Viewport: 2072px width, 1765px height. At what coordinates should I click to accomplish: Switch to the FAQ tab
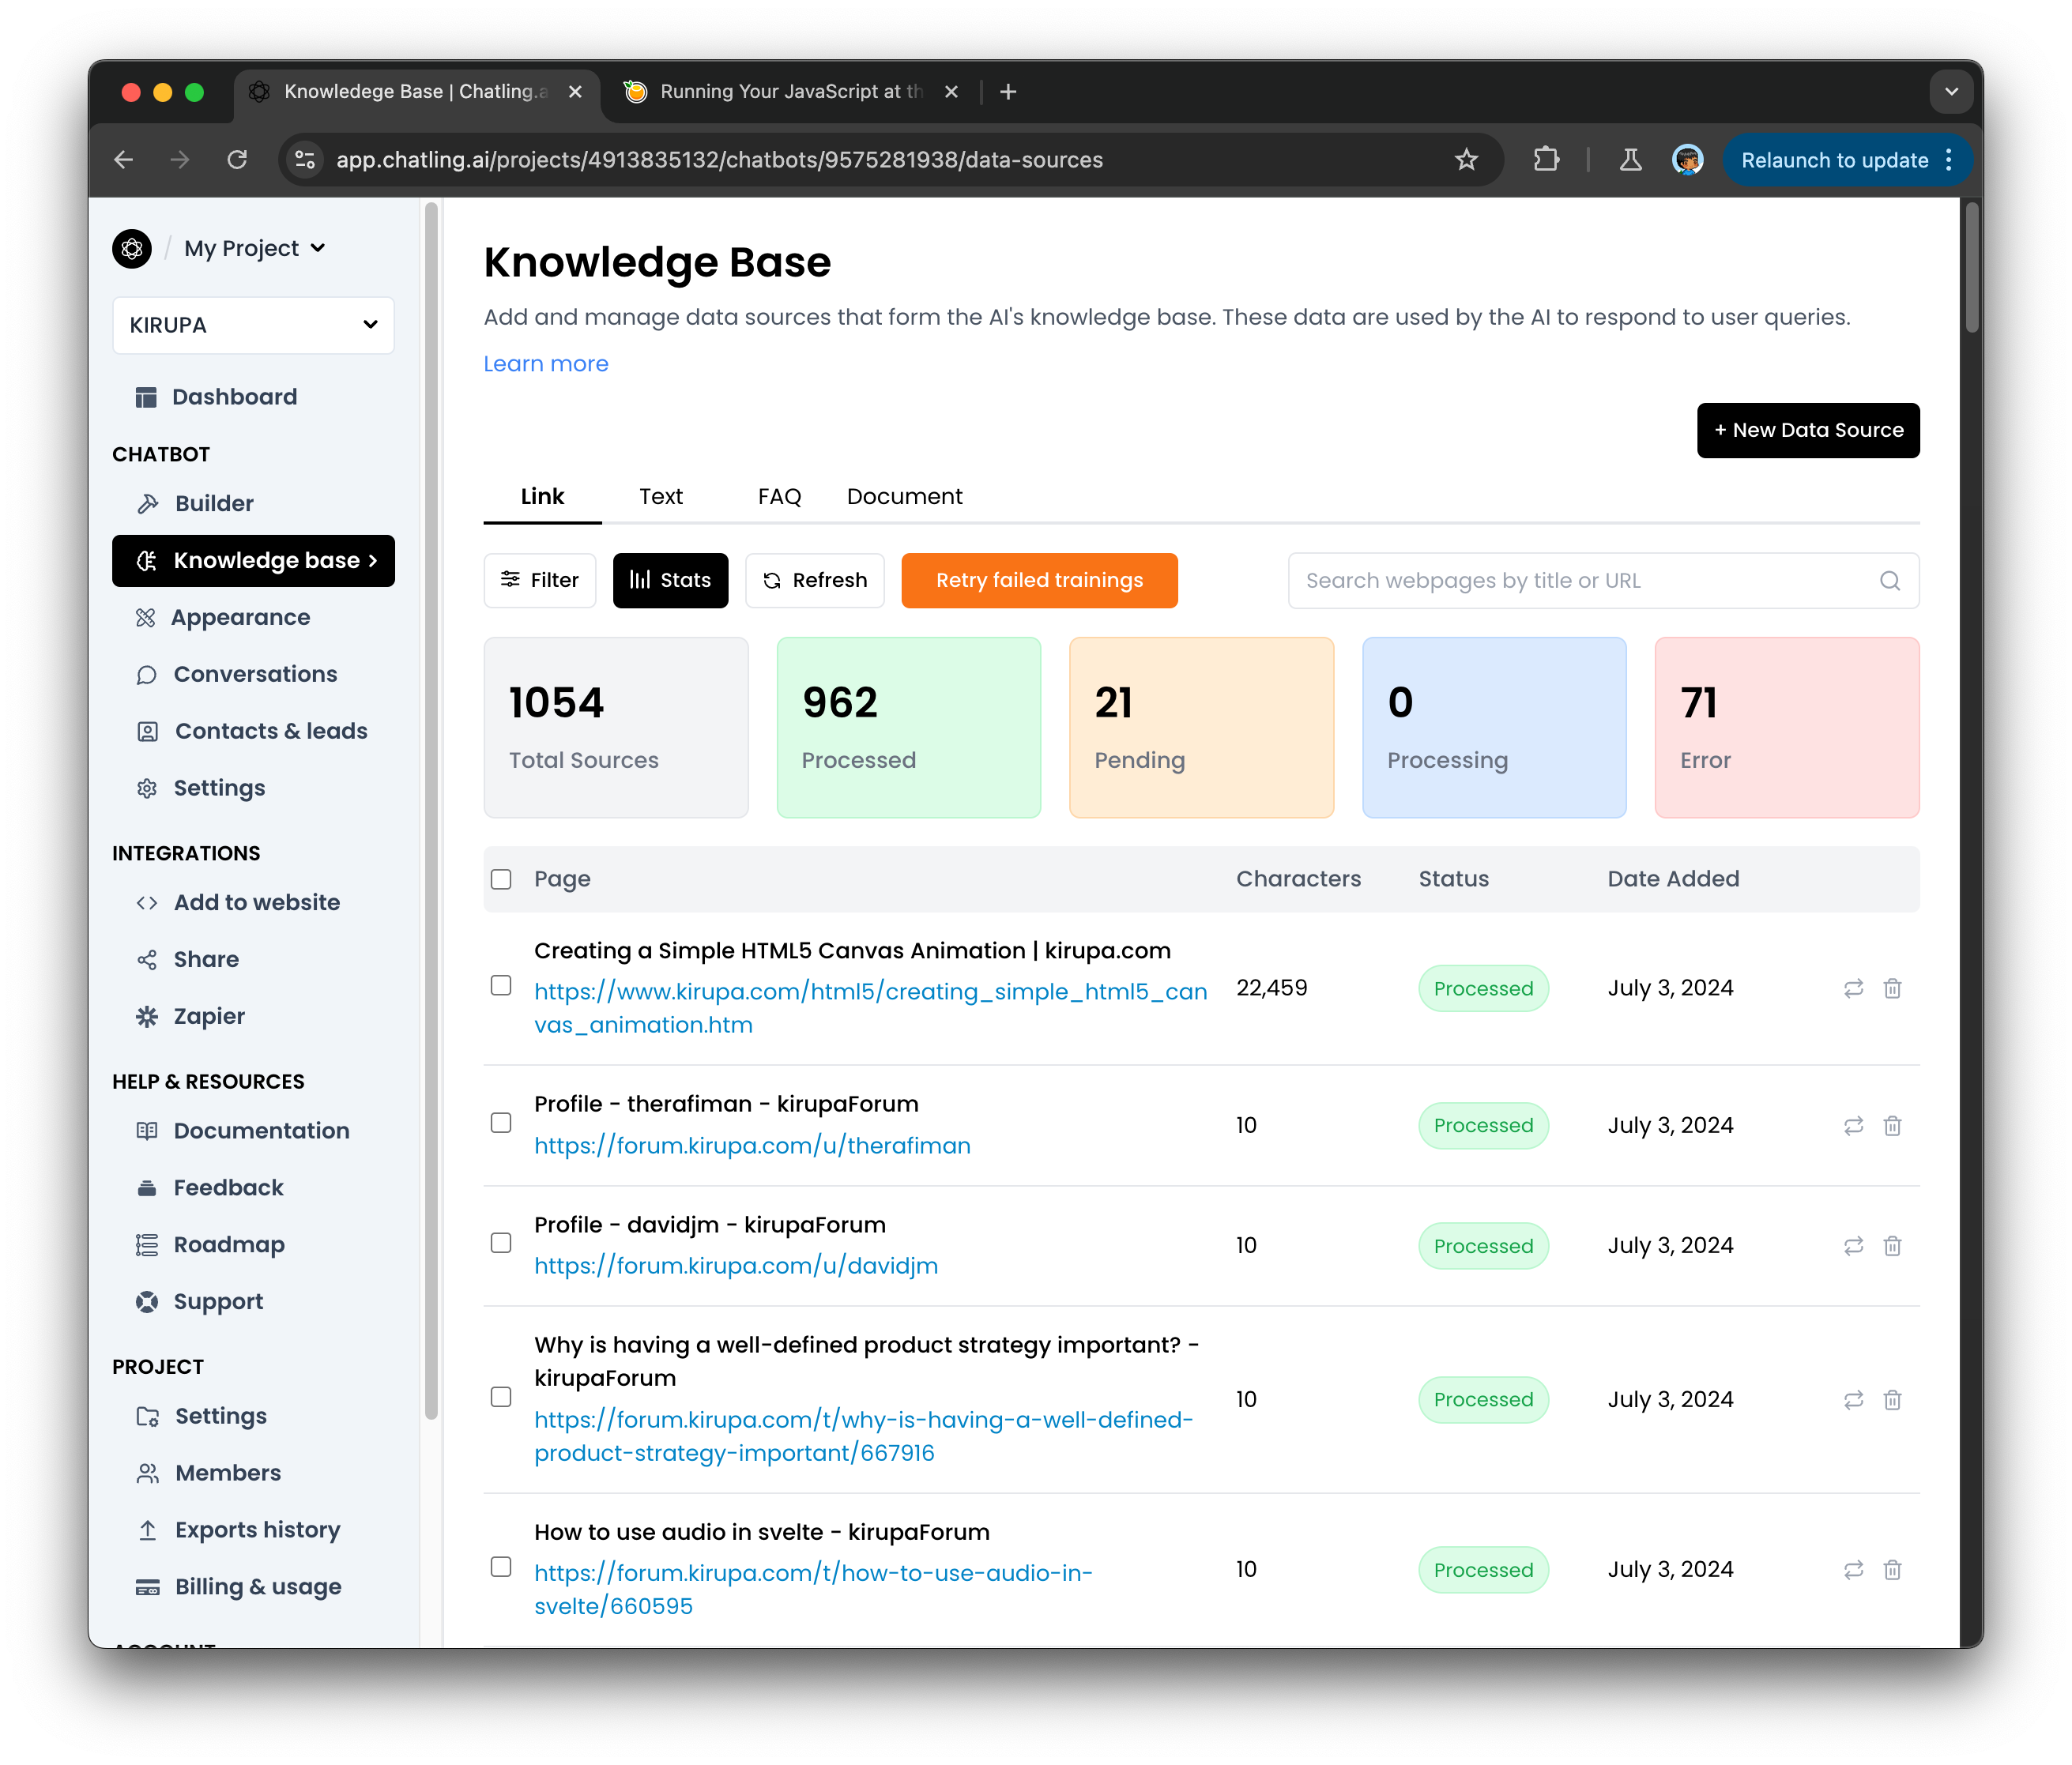[x=779, y=496]
